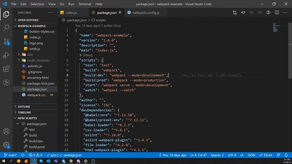Open button-styles.css in explorer

pyautogui.click(x=42, y=31)
